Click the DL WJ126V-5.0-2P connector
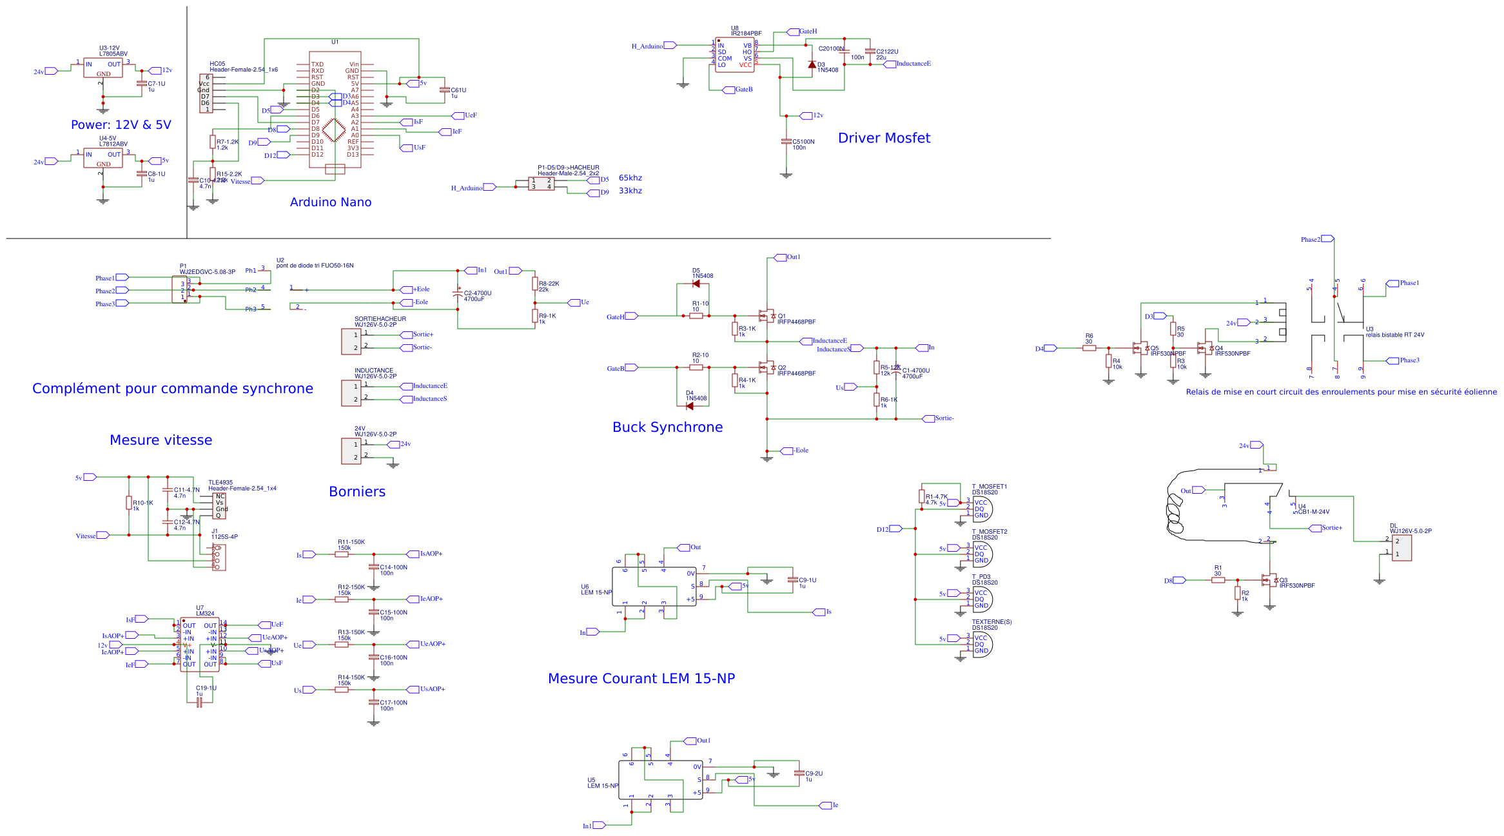This screenshot has width=1504, height=836. point(1401,548)
